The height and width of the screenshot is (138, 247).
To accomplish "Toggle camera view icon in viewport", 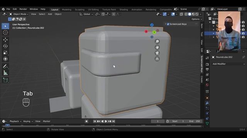I will tap(157, 53).
